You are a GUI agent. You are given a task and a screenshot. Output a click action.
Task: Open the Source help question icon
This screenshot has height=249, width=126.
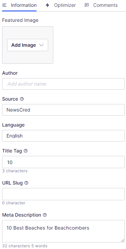coord(22,99)
